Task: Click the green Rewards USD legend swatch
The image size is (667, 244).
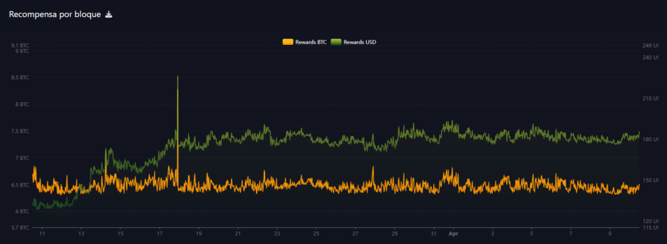Action: (337, 42)
